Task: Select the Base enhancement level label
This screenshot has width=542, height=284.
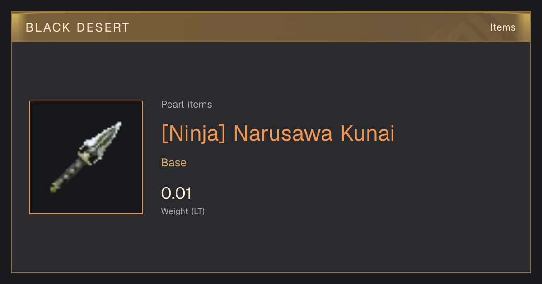Action: pyautogui.click(x=174, y=163)
